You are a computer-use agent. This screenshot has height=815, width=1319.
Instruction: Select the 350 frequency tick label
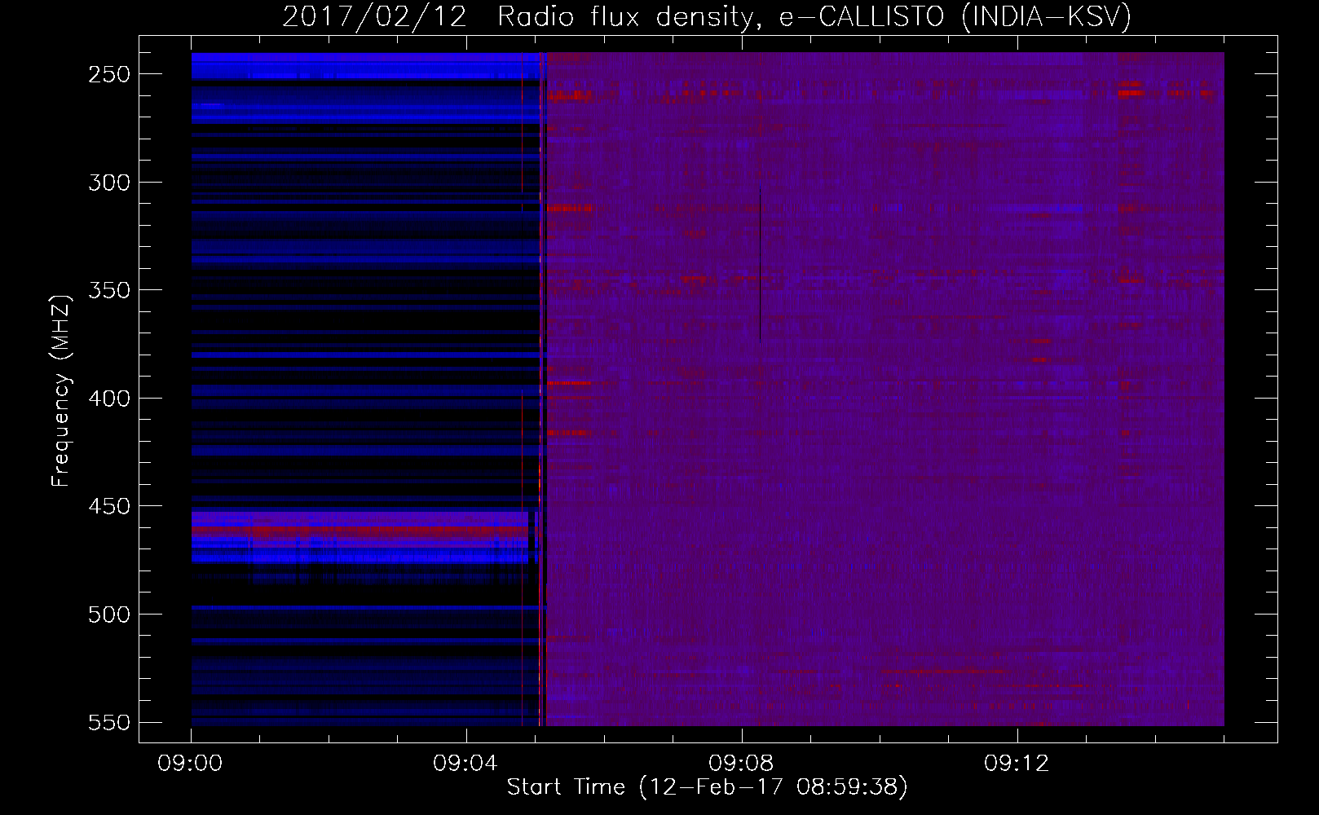coord(109,290)
